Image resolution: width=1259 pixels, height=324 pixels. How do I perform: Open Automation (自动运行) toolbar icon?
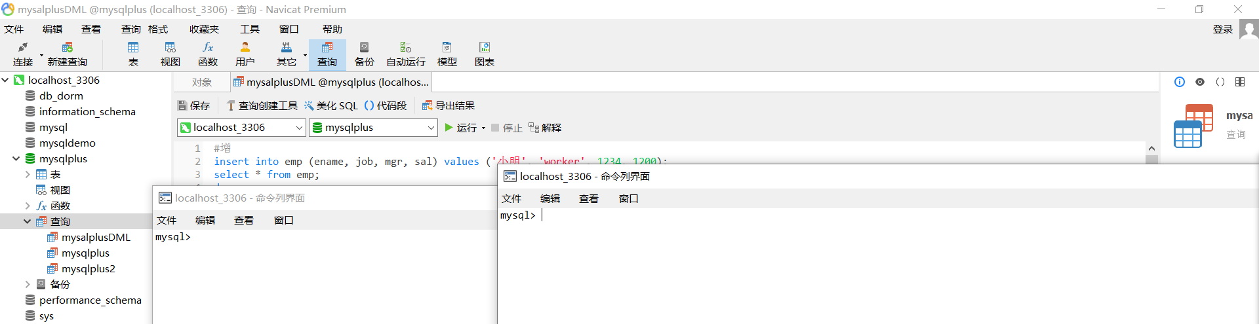[x=406, y=54]
